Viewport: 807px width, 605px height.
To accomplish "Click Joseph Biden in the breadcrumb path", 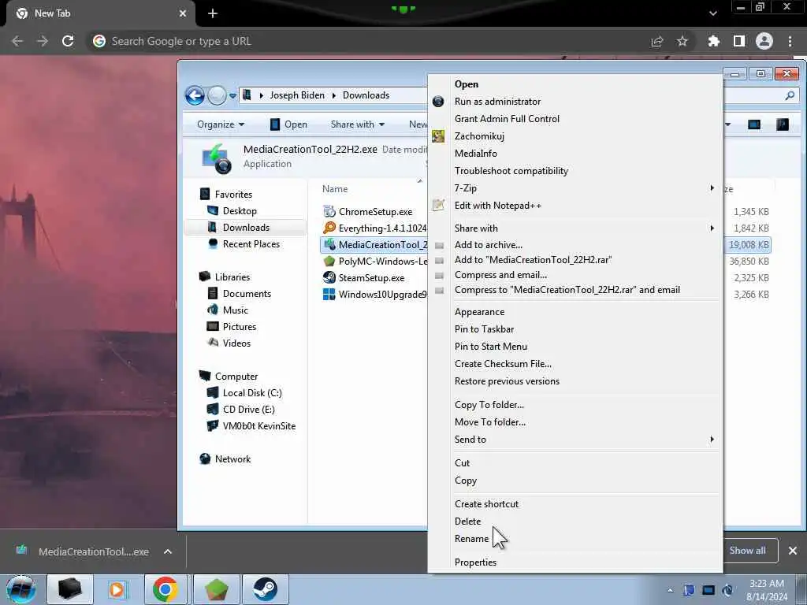I will [x=297, y=95].
